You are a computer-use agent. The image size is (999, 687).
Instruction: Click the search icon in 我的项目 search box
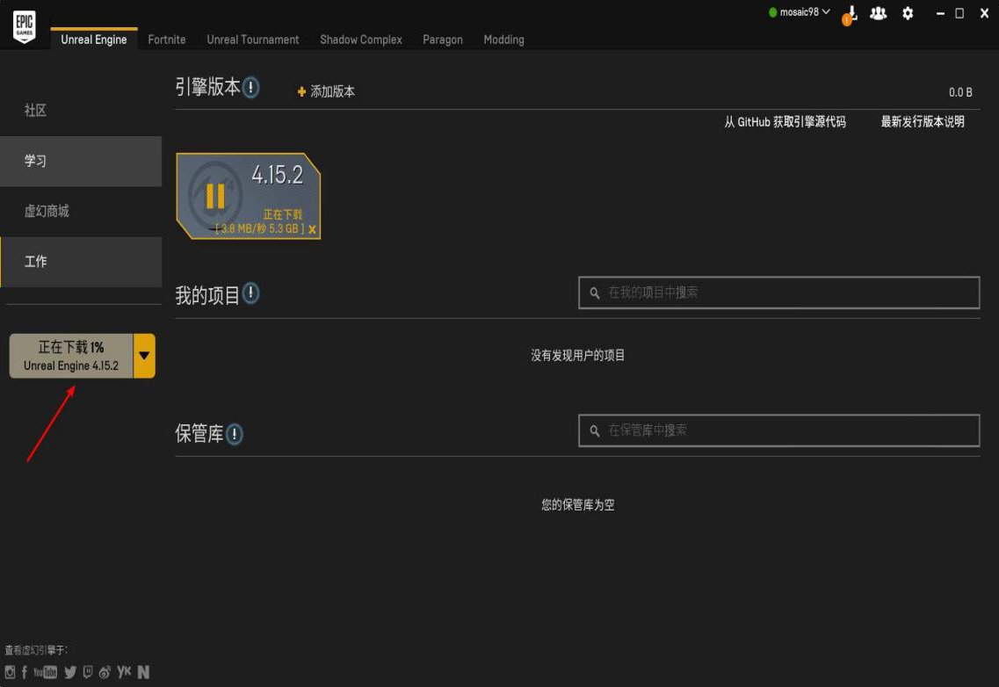tap(595, 293)
